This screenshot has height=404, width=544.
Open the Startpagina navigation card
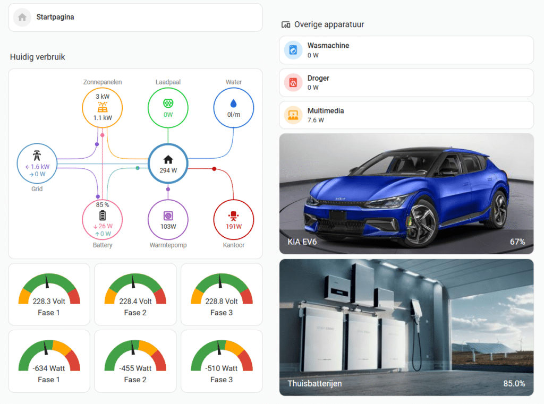(135, 18)
